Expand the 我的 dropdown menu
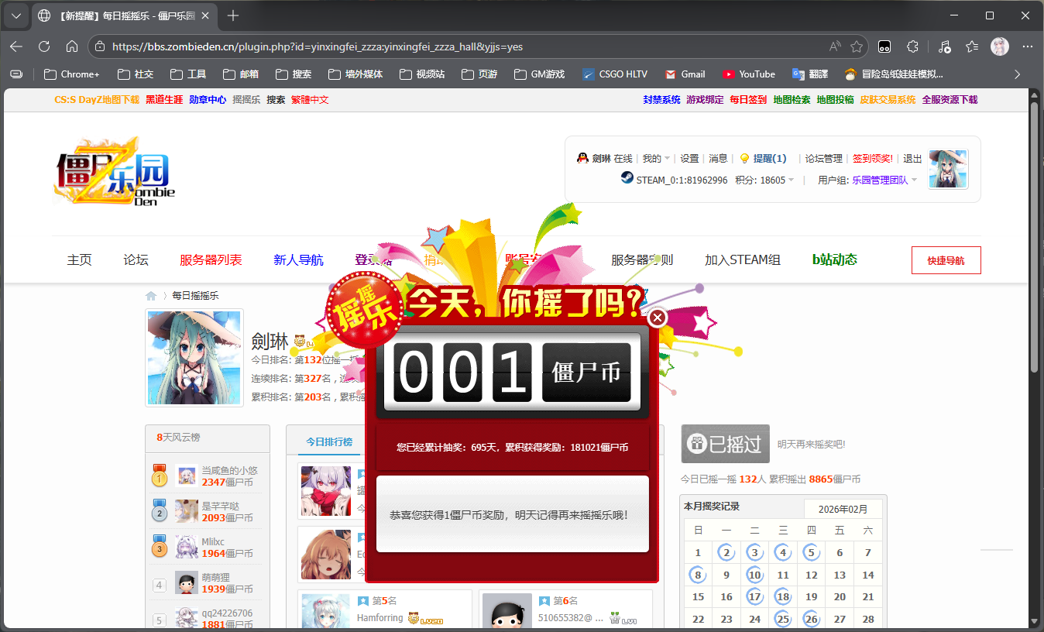Screen dimensions: 1044x632 click(x=655, y=158)
